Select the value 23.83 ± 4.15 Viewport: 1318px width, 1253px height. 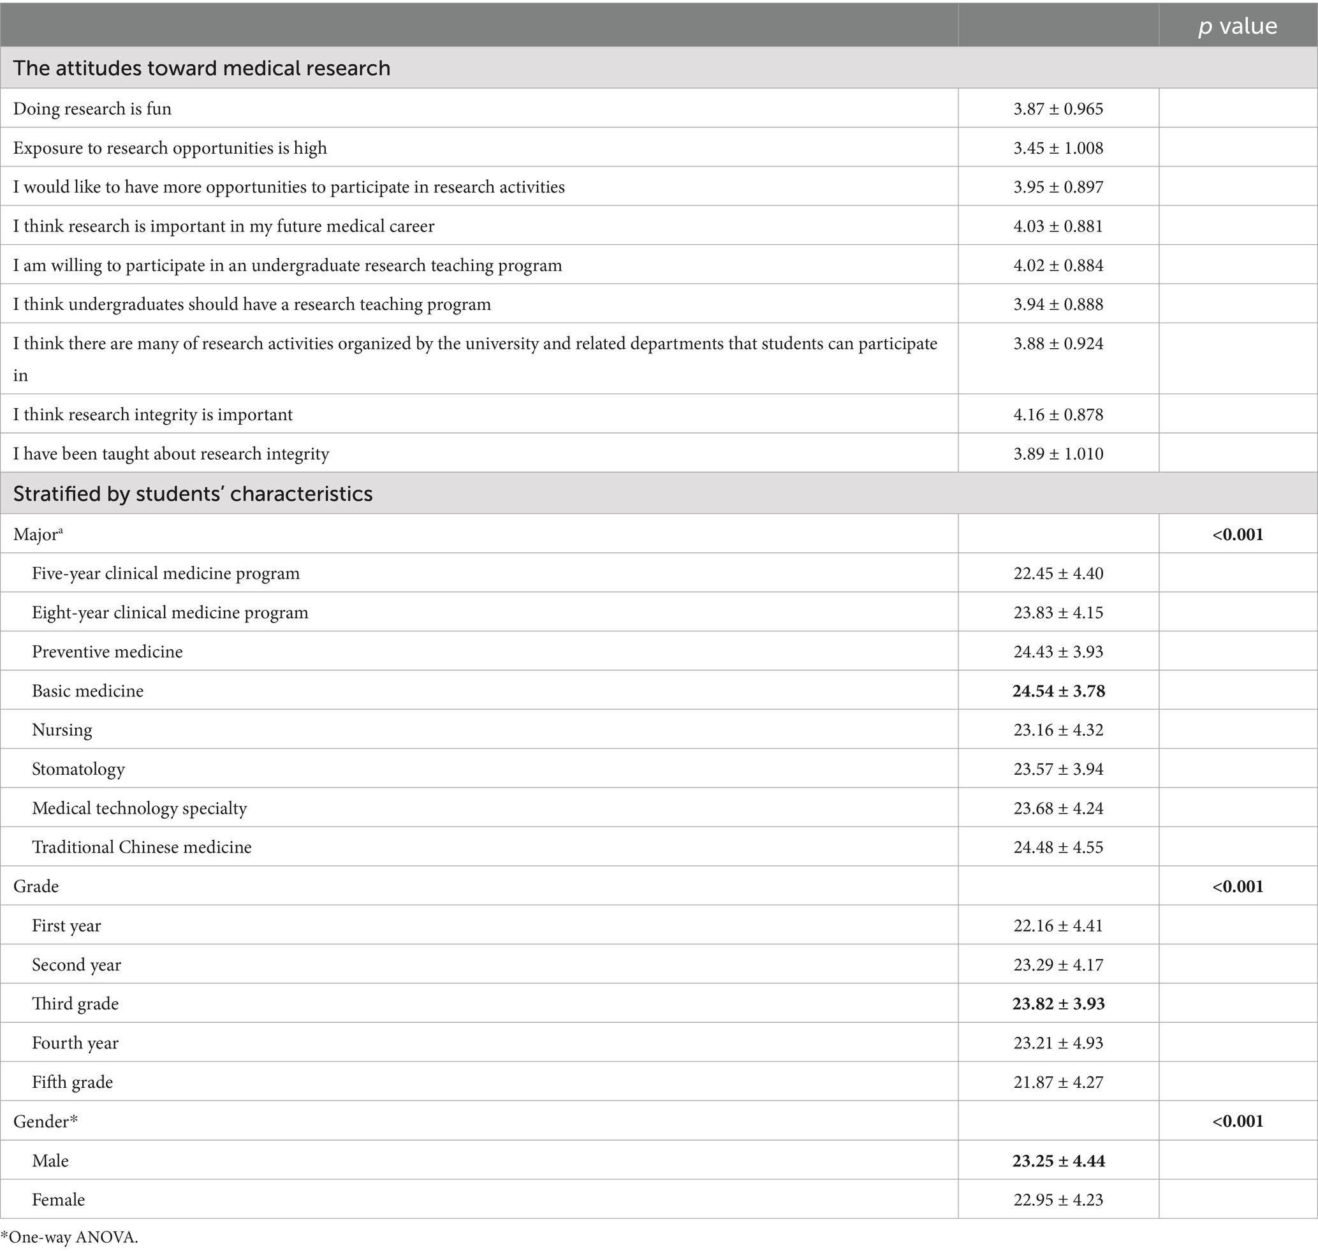1058,613
